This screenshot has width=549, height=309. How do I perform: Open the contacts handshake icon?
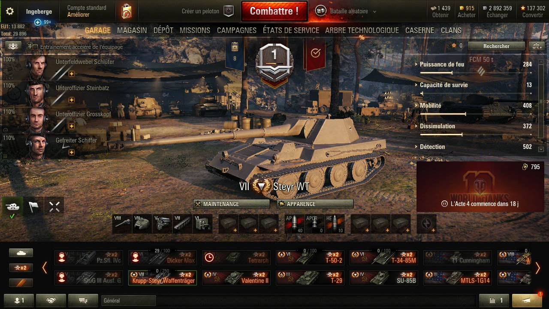coord(51,300)
